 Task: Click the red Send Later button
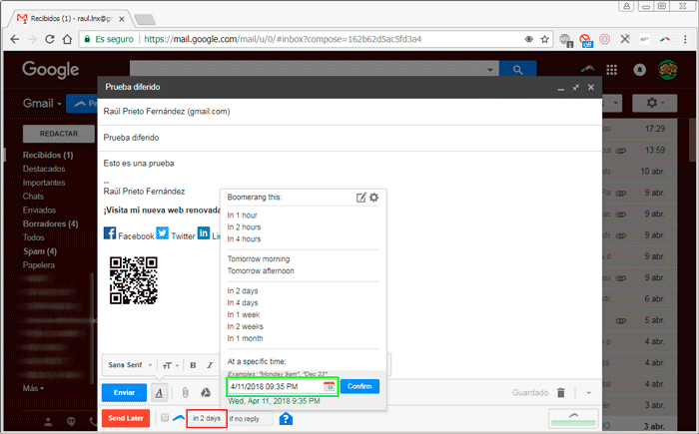pyautogui.click(x=125, y=418)
